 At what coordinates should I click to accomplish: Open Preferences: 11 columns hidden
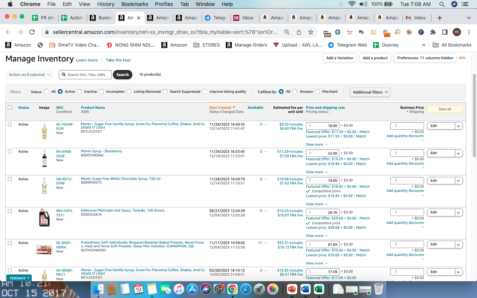pos(425,58)
